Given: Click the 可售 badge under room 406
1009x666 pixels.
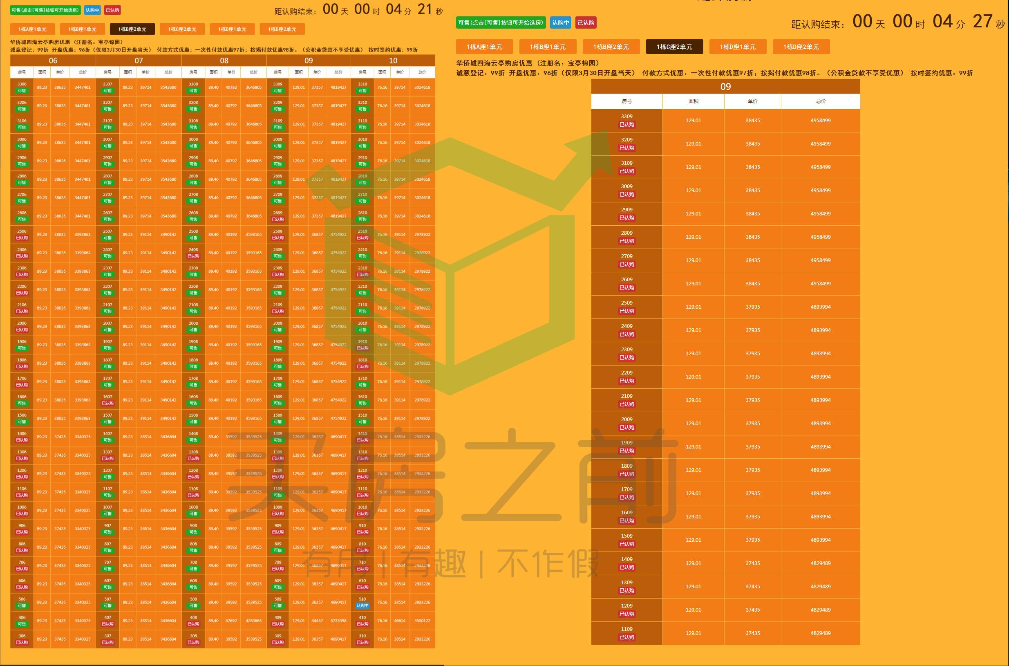Looking at the screenshot, I should [22, 624].
